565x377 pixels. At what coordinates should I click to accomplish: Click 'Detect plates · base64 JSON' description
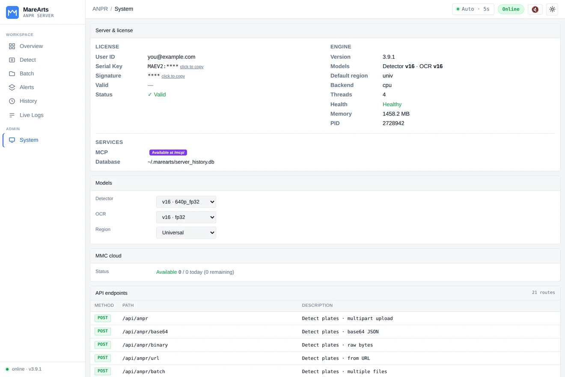click(340, 332)
